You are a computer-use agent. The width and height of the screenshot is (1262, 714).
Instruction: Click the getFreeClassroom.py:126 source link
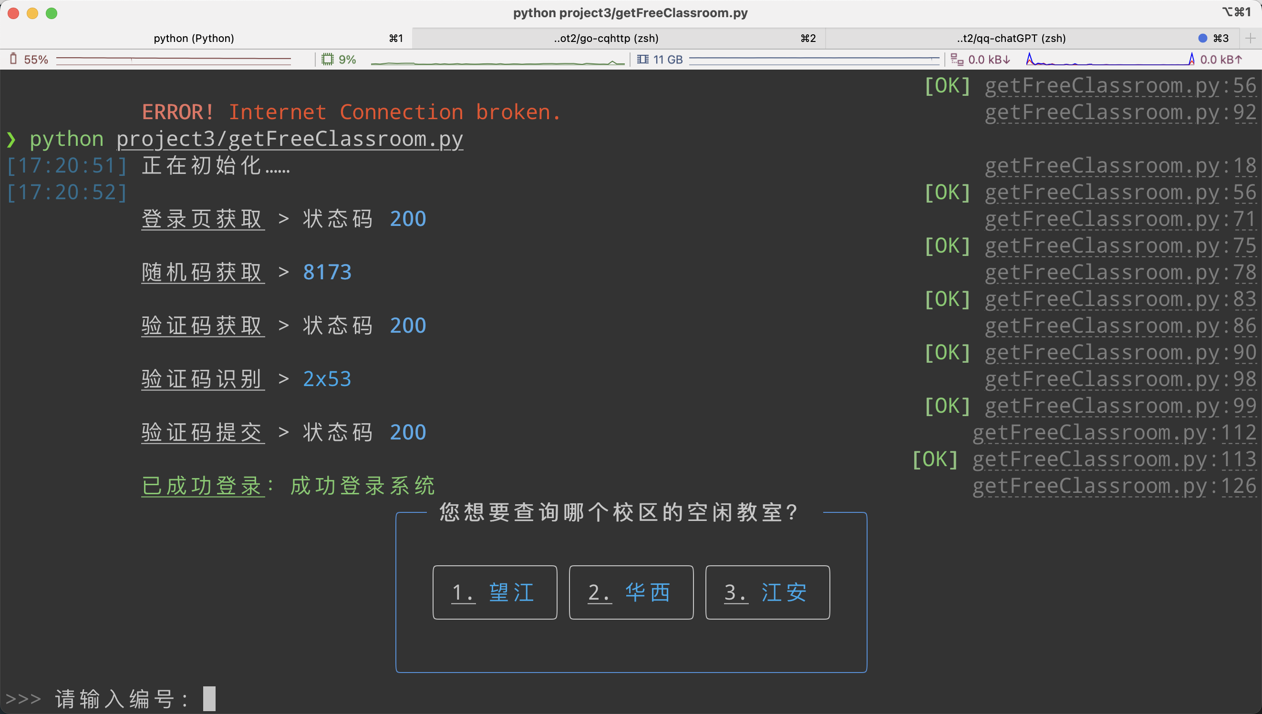(x=1115, y=487)
